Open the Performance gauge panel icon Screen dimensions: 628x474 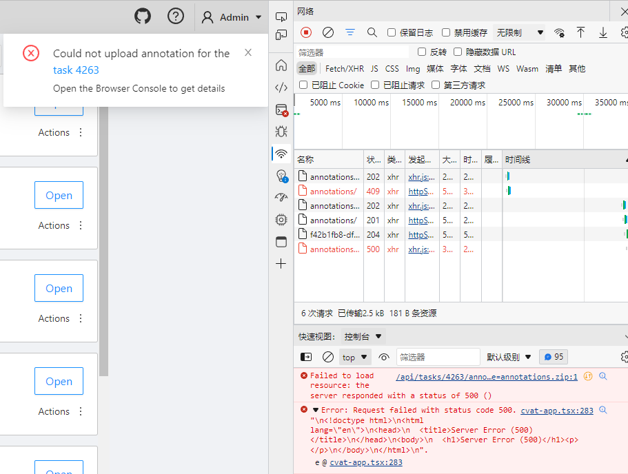tap(281, 197)
